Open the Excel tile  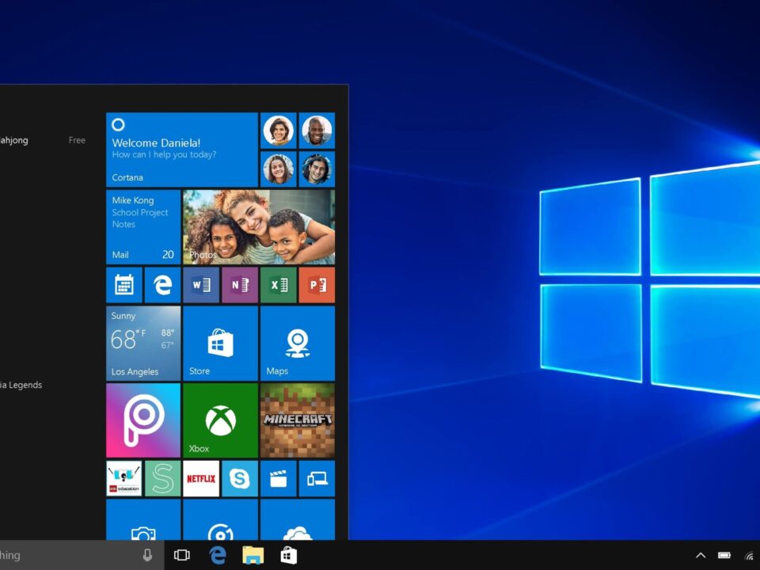tap(279, 285)
